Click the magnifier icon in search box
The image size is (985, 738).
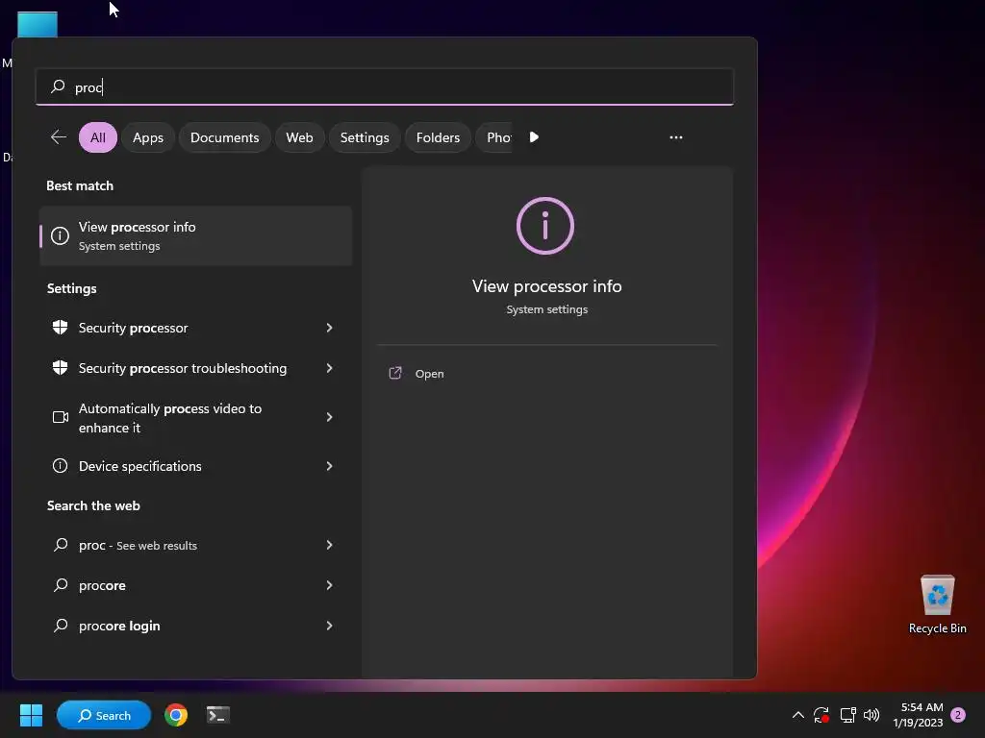tap(58, 86)
